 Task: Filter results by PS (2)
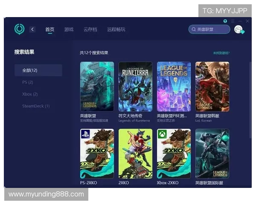[28, 82]
